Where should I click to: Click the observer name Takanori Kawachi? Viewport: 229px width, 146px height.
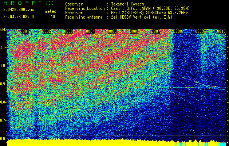(128, 4)
